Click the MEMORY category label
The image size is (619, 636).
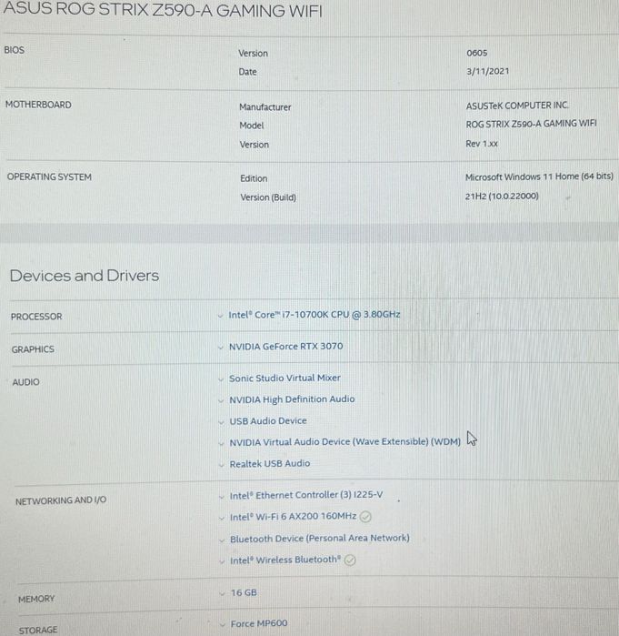click(x=36, y=599)
